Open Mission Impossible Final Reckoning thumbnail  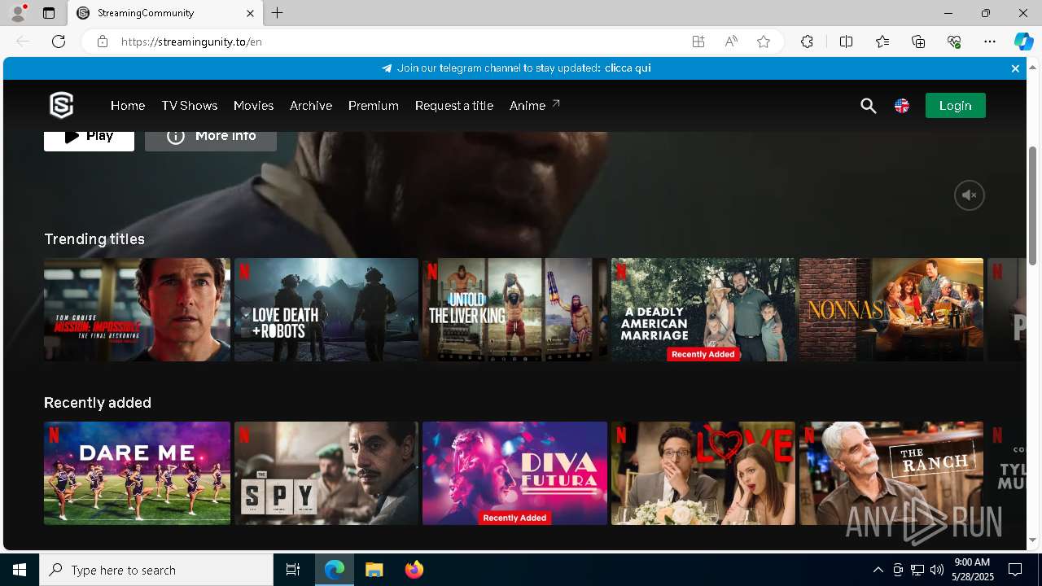coord(137,309)
